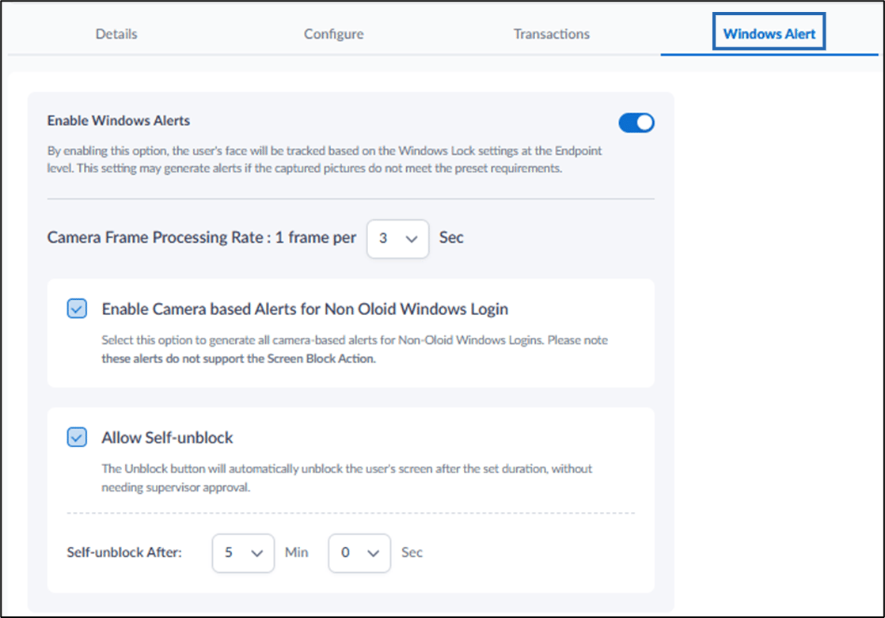Uncheck Enable Camera based Alerts checkbox
The width and height of the screenshot is (885, 618).
click(77, 309)
